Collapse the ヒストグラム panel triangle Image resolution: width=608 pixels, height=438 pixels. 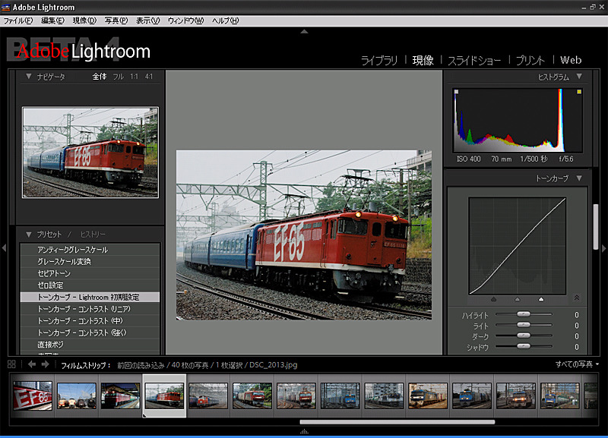point(579,77)
